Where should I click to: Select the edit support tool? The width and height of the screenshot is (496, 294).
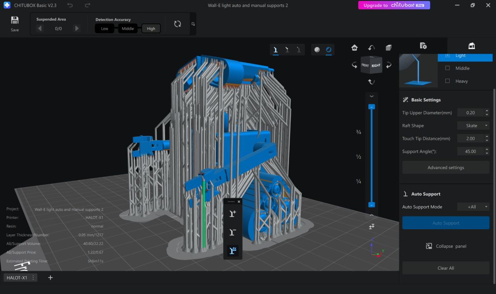[233, 251]
